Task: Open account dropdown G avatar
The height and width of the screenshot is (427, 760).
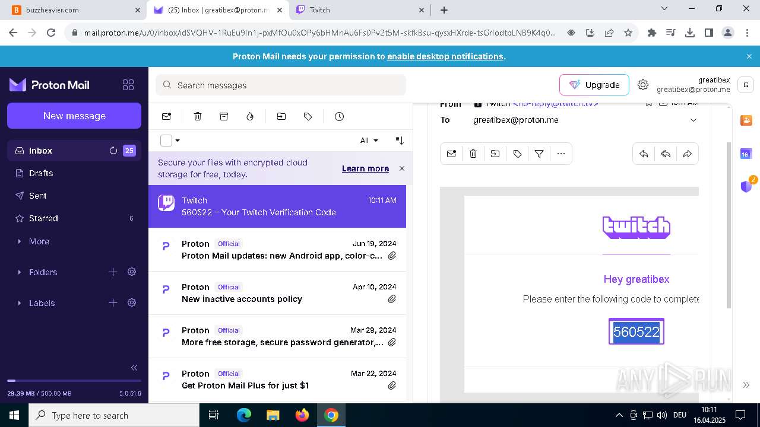Action: [x=746, y=85]
